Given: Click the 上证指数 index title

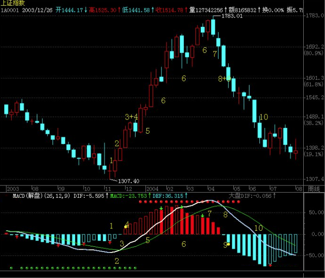Looking at the screenshot, I should click(13, 3).
